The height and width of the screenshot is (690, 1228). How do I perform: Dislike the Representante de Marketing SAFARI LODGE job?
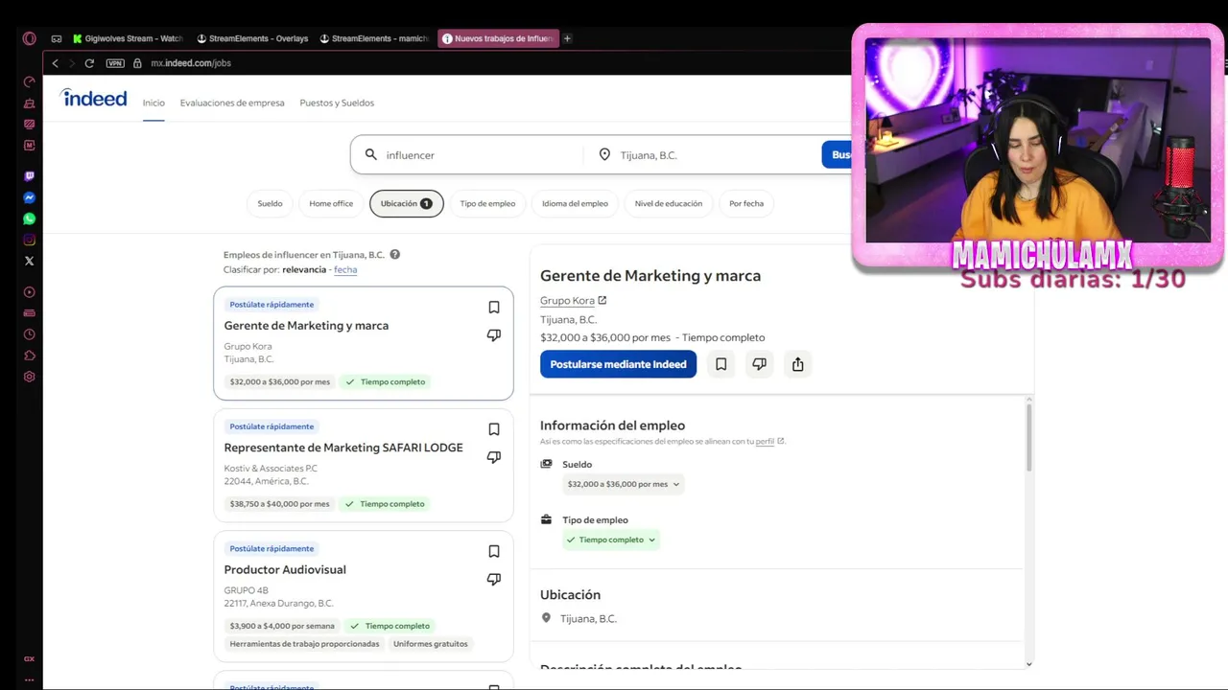494,457
